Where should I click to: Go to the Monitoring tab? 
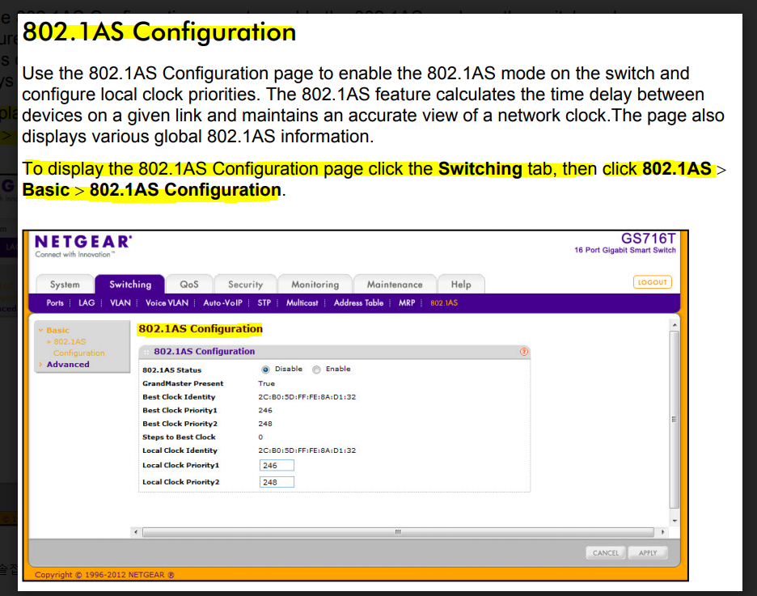[315, 284]
